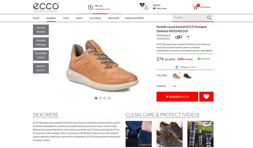Click the DIP technology icon
Screen dimensions: 253x148
click(x=178, y=37)
